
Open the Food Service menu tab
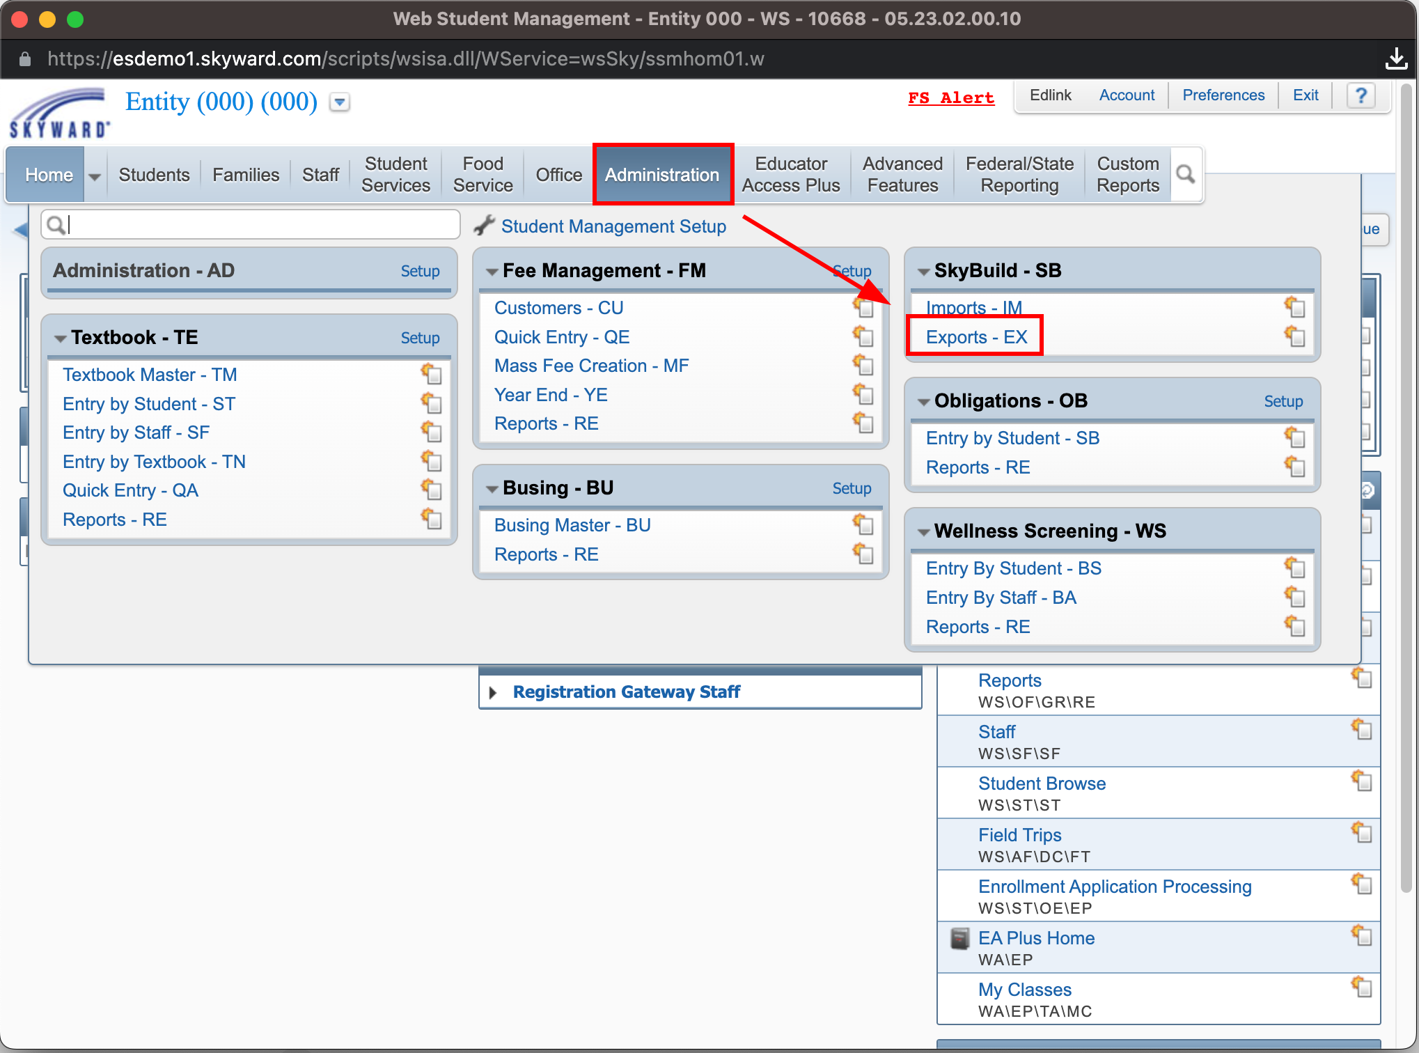click(483, 175)
